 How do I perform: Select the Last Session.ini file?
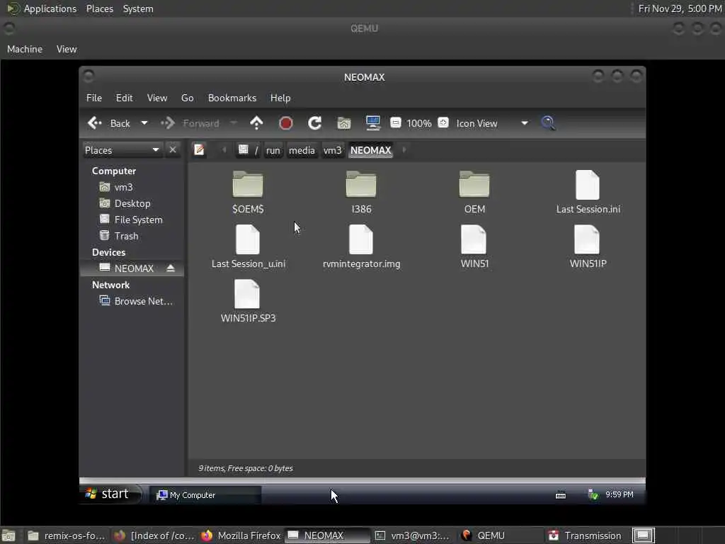[x=588, y=191]
